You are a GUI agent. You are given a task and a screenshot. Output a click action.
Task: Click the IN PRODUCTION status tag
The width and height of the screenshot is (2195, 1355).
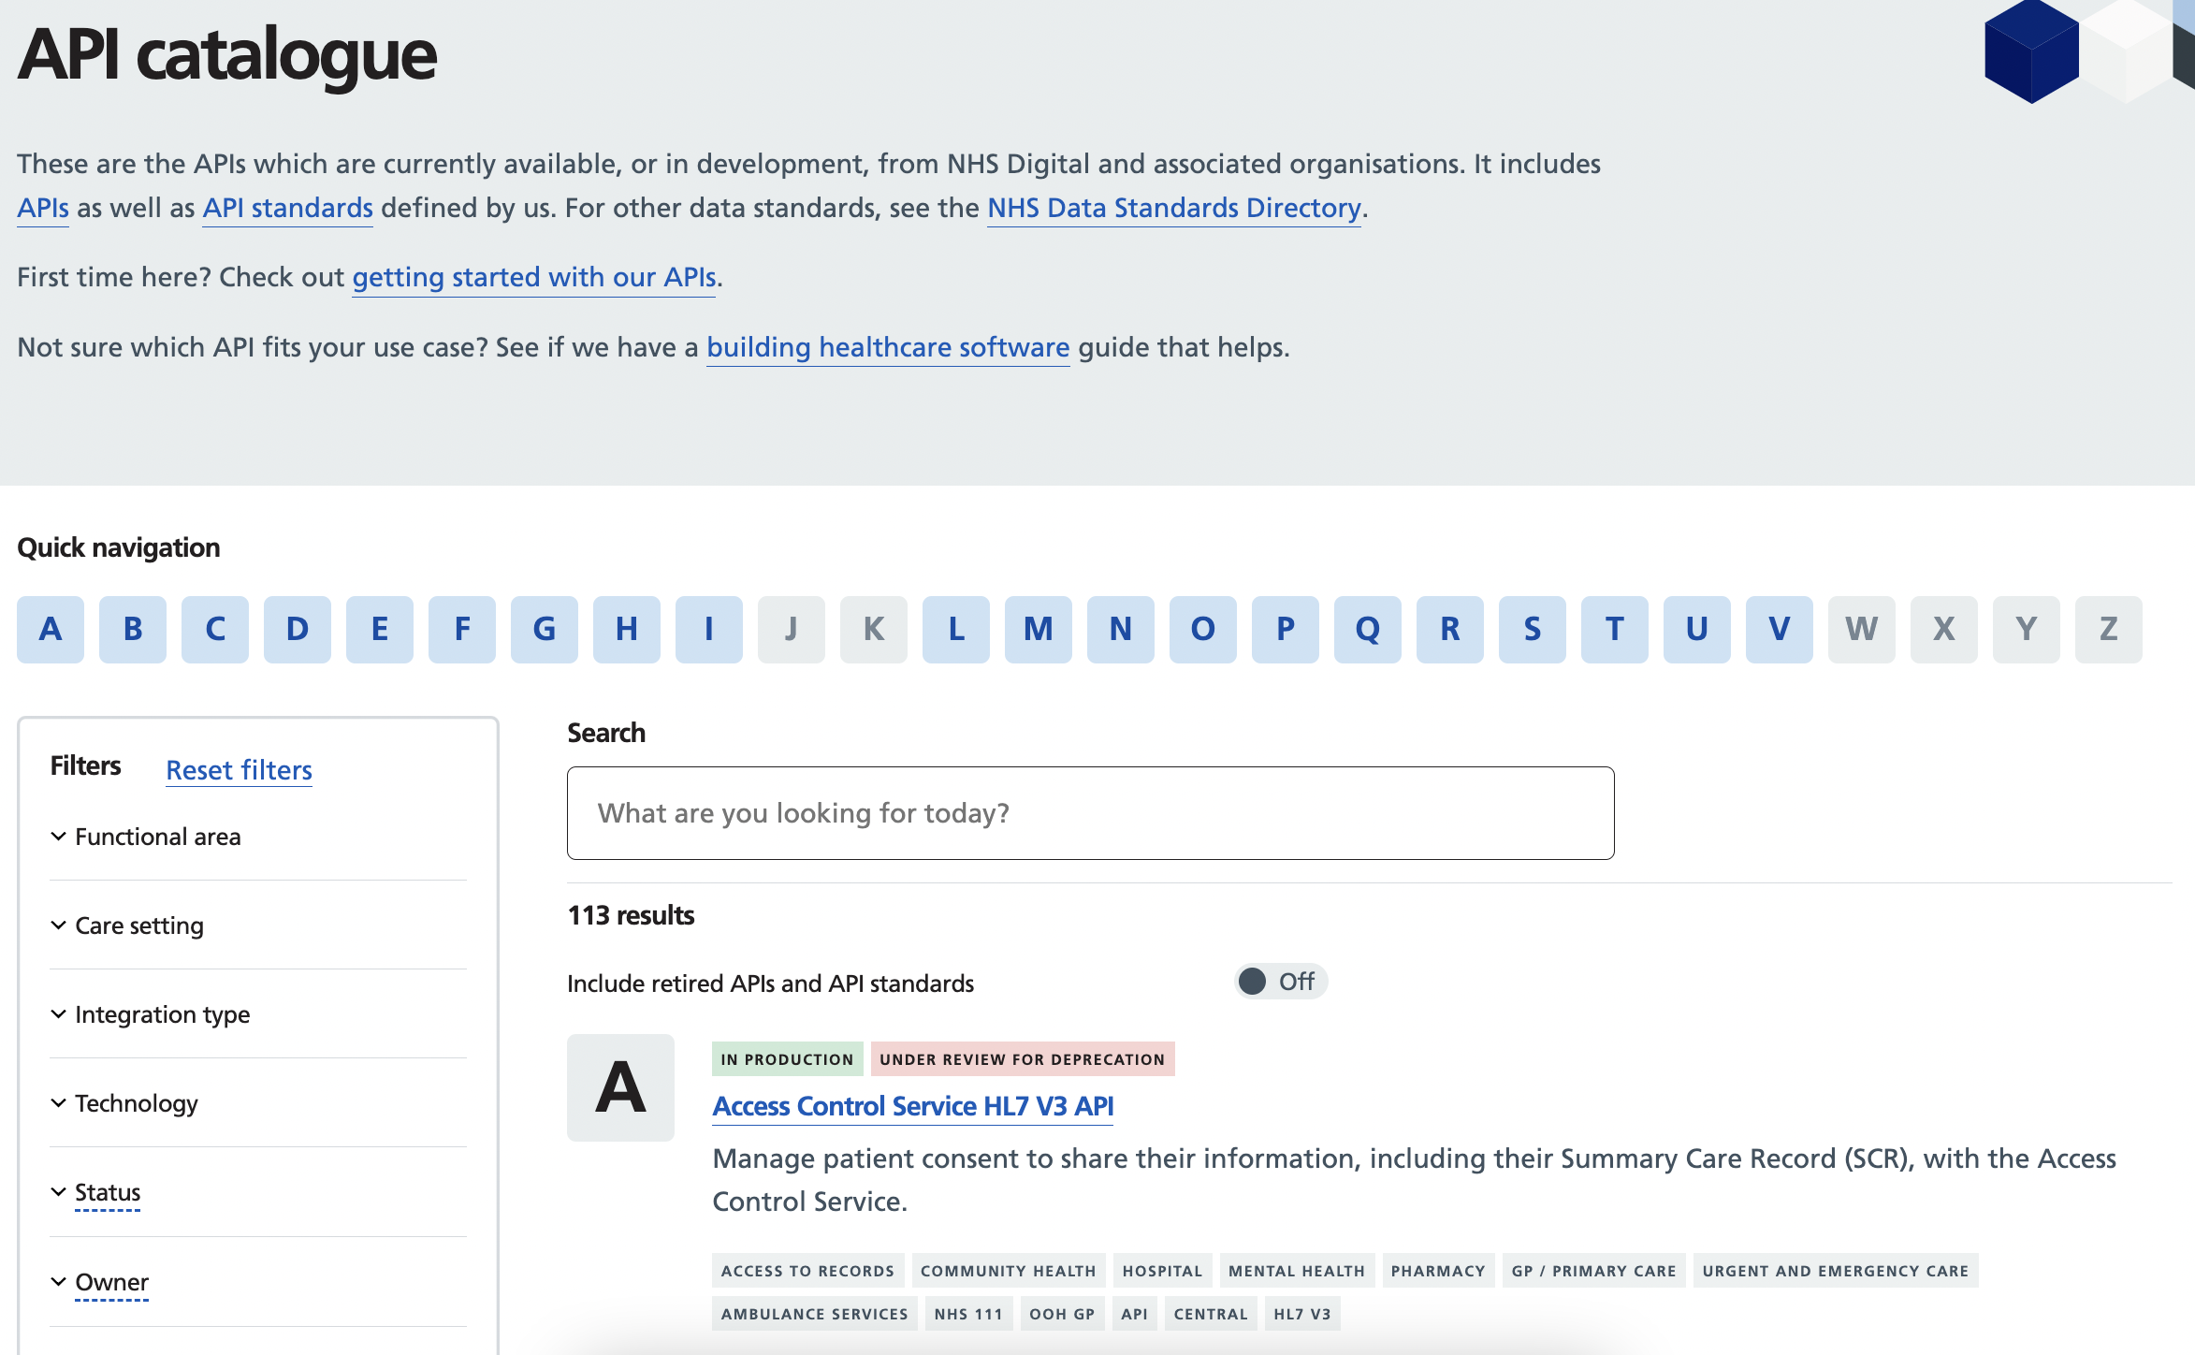click(787, 1059)
